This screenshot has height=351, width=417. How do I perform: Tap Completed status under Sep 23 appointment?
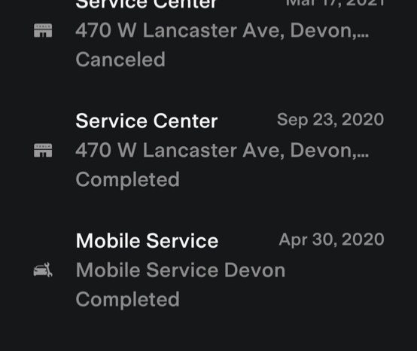click(x=128, y=179)
